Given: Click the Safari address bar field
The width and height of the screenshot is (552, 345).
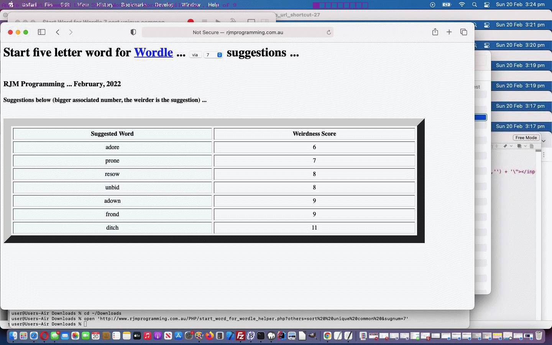Looking at the screenshot, I should click(x=238, y=32).
